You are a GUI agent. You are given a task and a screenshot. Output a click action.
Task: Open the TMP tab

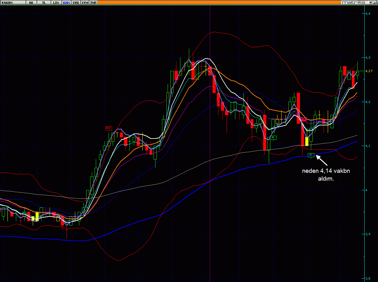[93, 2]
